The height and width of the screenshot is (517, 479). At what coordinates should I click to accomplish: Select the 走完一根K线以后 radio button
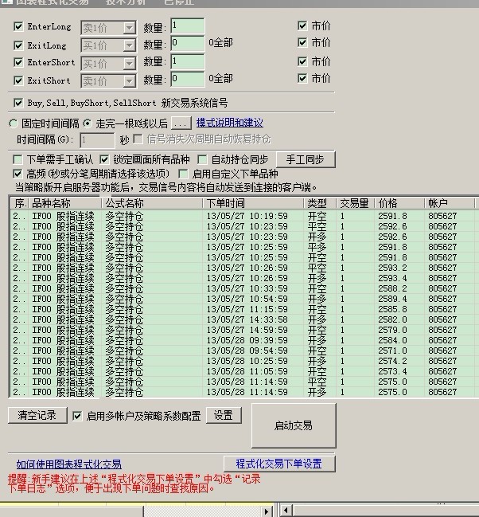point(88,123)
